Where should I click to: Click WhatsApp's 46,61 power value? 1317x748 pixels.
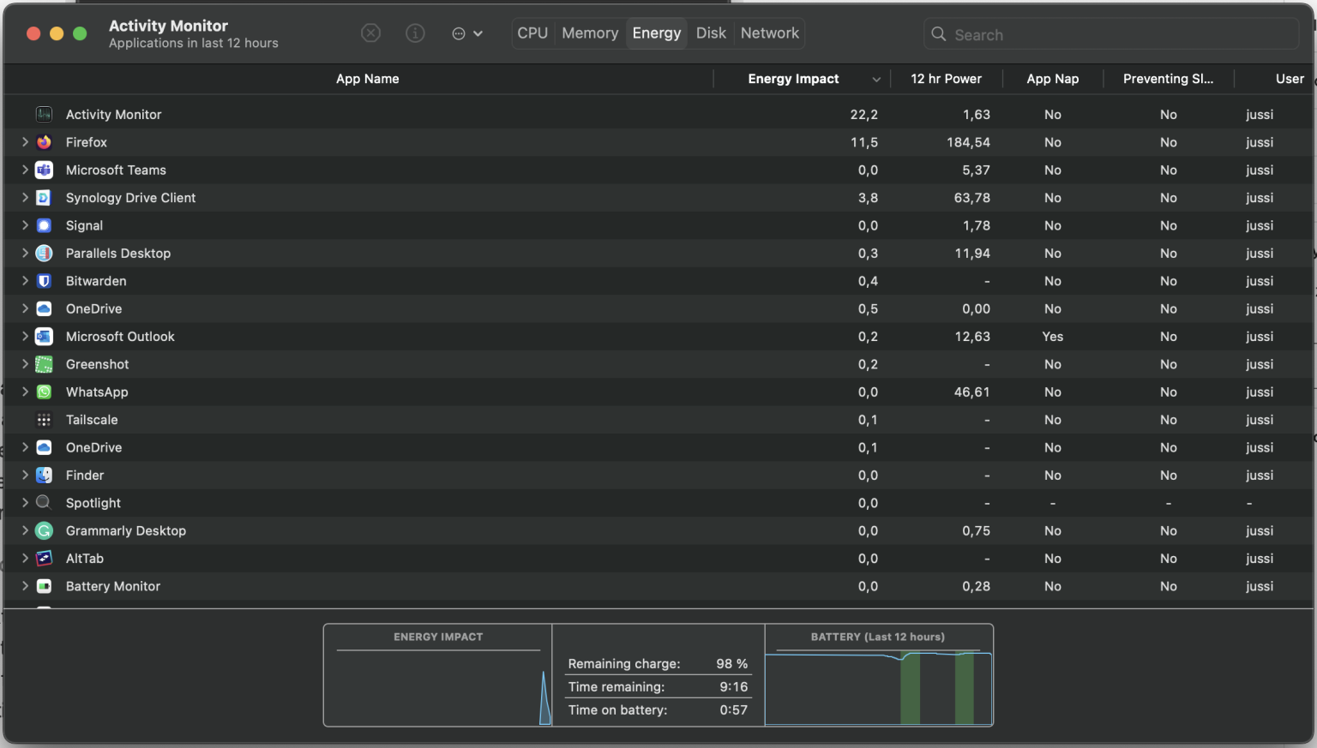click(x=971, y=392)
